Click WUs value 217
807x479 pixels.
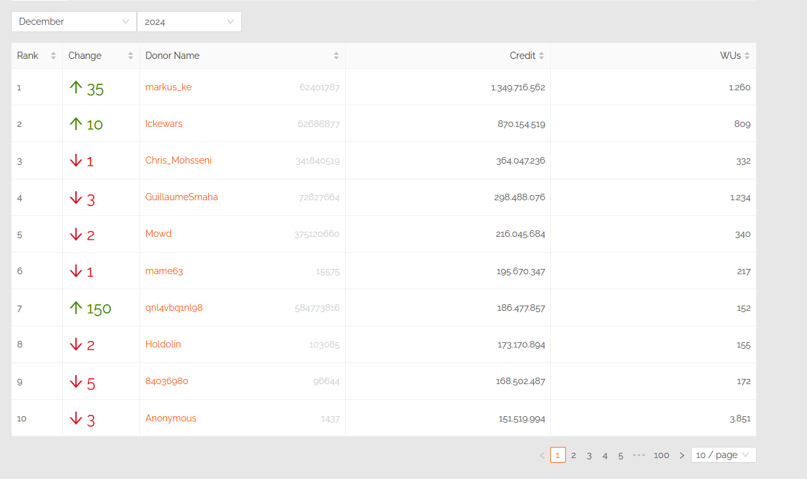(743, 272)
